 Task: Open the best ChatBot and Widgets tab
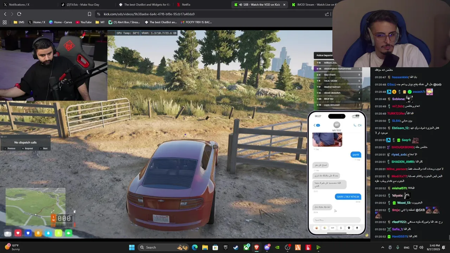(x=144, y=5)
